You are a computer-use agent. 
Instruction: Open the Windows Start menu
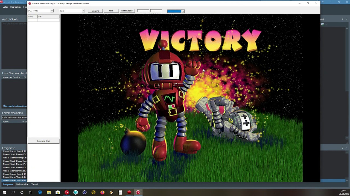pyautogui.click(x=4, y=192)
